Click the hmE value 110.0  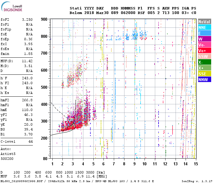pos(27,110)
